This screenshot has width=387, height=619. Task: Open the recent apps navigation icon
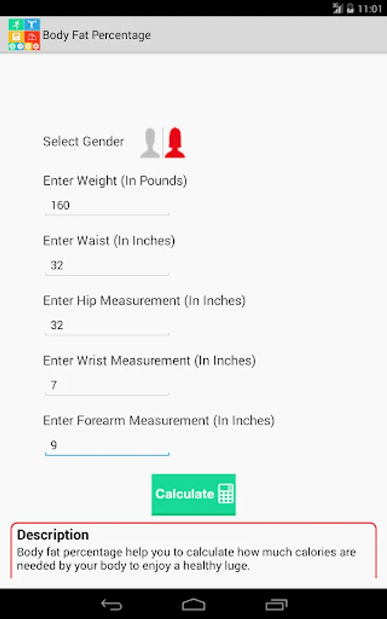(x=276, y=605)
